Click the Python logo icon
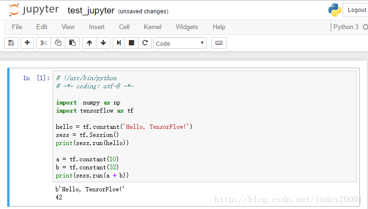The width and height of the screenshot is (368, 209). click(335, 10)
